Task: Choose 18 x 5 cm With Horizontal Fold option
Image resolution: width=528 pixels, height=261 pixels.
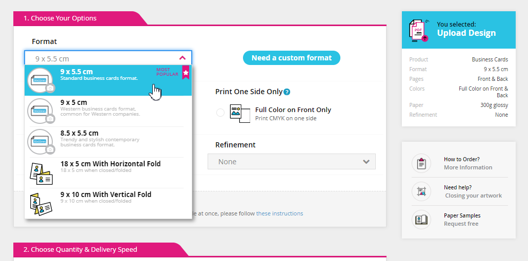Action: [x=108, y=172]
